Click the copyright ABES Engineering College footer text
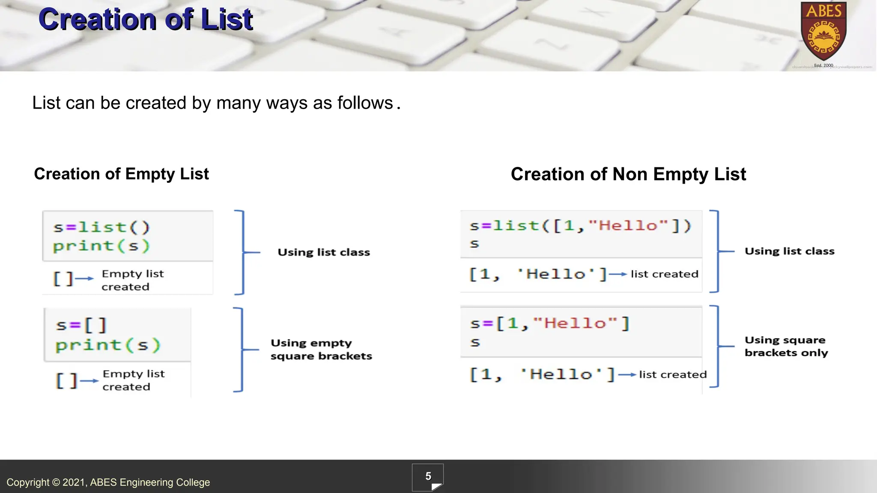 coord(108,482)
